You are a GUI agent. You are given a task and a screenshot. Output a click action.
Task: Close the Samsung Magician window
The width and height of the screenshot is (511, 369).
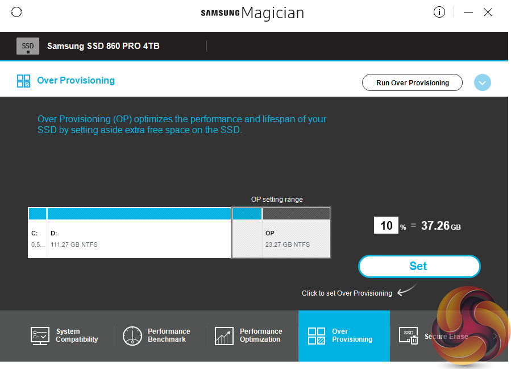click(488, 13)
